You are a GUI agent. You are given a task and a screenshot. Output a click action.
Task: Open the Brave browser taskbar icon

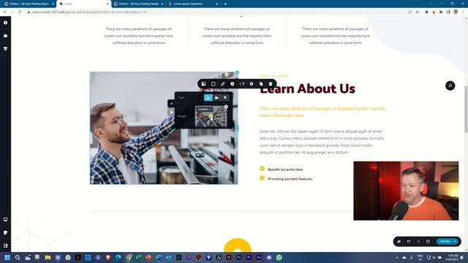[108, 257]
